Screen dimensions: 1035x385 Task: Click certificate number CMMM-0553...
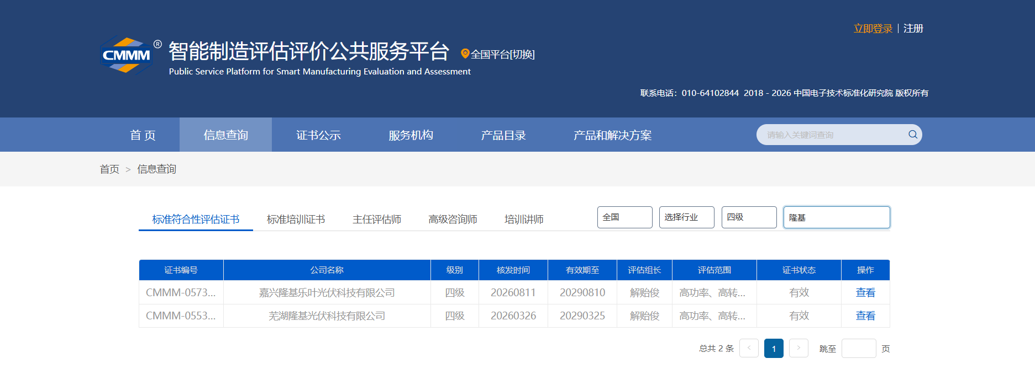(x=181, y=316)
